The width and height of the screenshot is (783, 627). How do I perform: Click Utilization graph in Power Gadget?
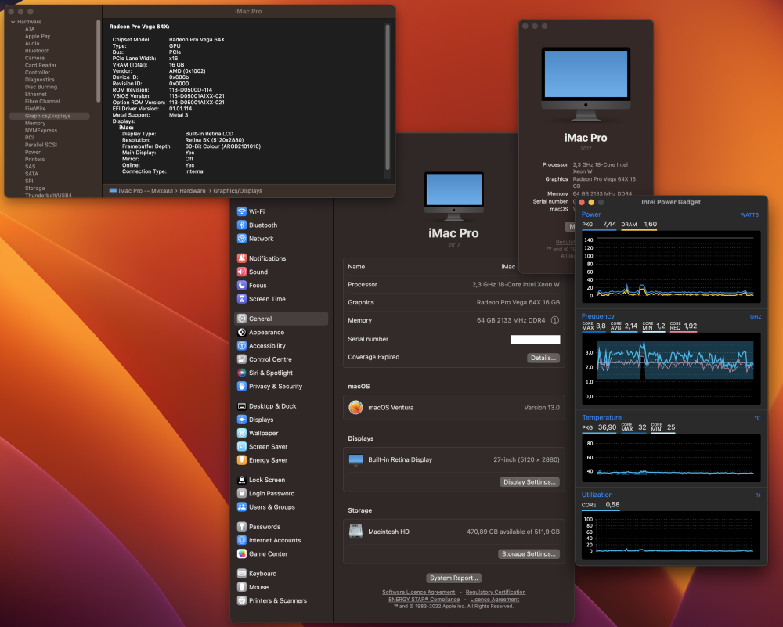click(671, 535)
